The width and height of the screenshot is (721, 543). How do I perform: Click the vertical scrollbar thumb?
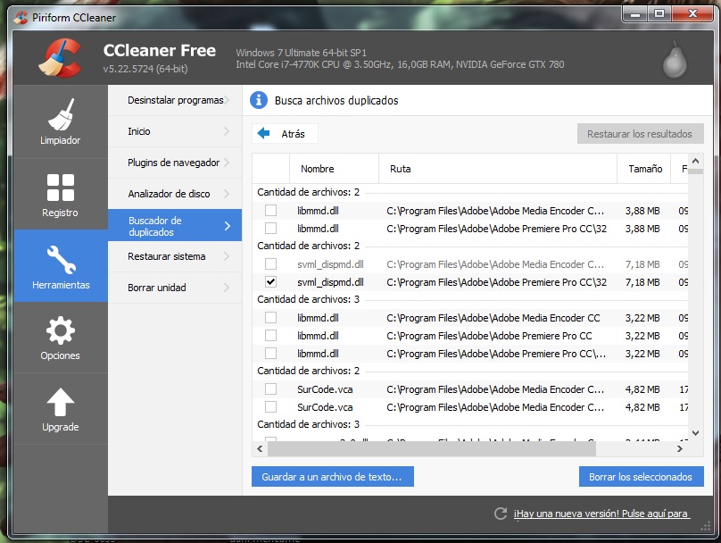click(696, 171)
